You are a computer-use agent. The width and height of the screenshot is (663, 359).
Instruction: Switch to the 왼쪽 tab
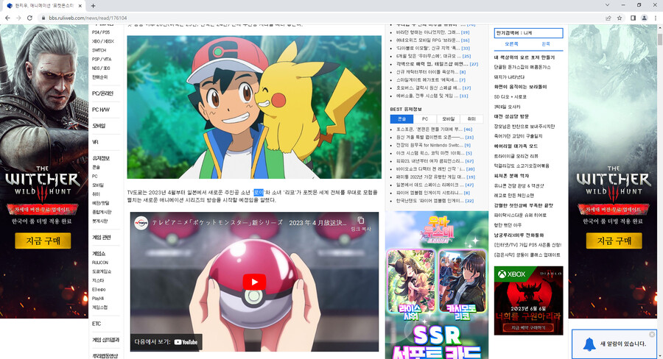tap(546, 44)
